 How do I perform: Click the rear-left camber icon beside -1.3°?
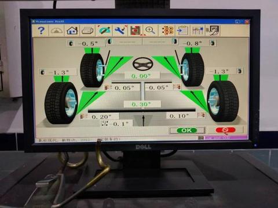click(x=42, y=72)
